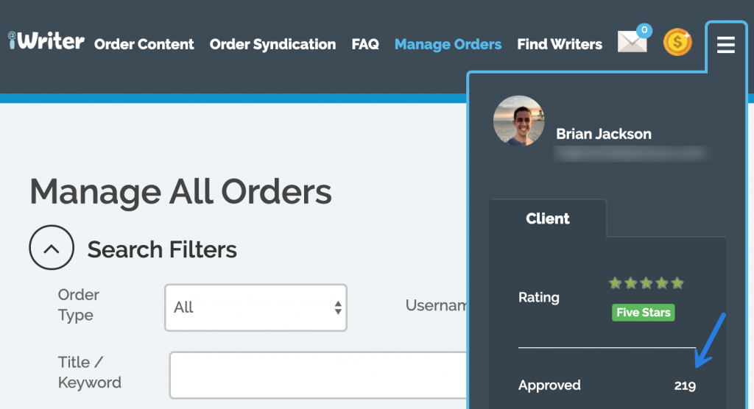Click the iWriter logo

tap(46, 41)
